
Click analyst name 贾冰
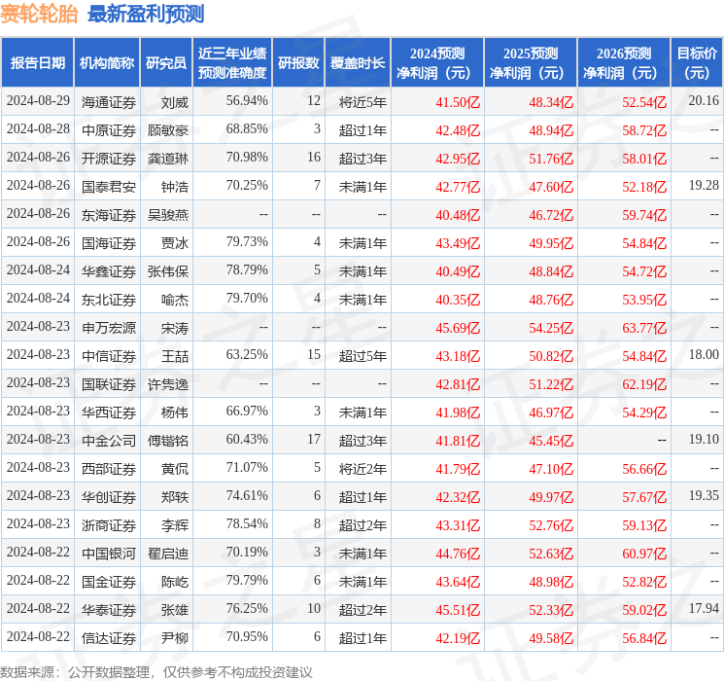[175, 243]
